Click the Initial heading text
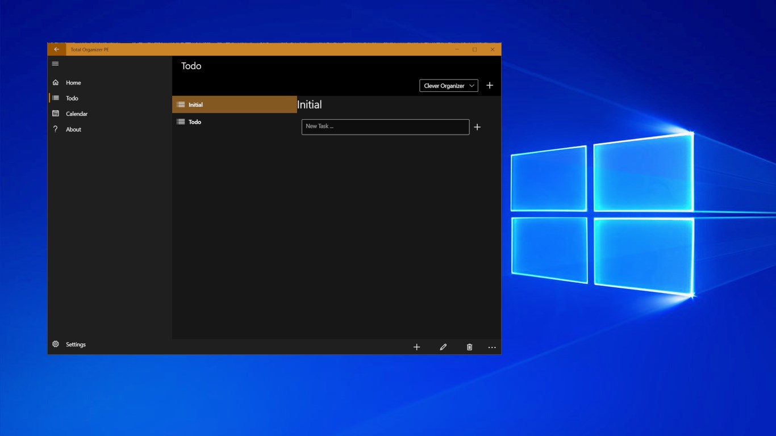776x436 pixels. (x=310, y=104)
